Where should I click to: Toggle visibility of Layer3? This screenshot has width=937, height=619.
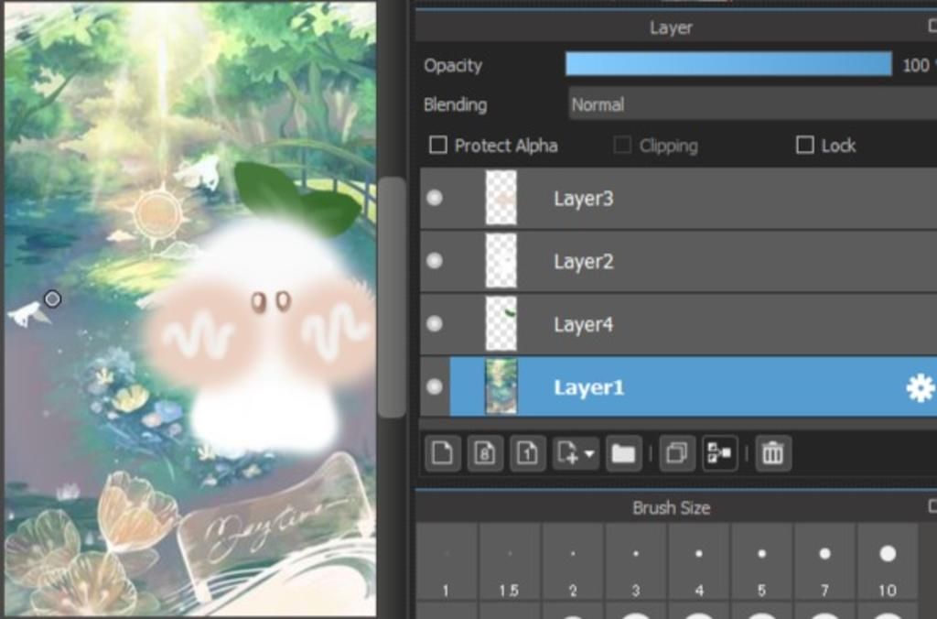click(x=435, y=198)
